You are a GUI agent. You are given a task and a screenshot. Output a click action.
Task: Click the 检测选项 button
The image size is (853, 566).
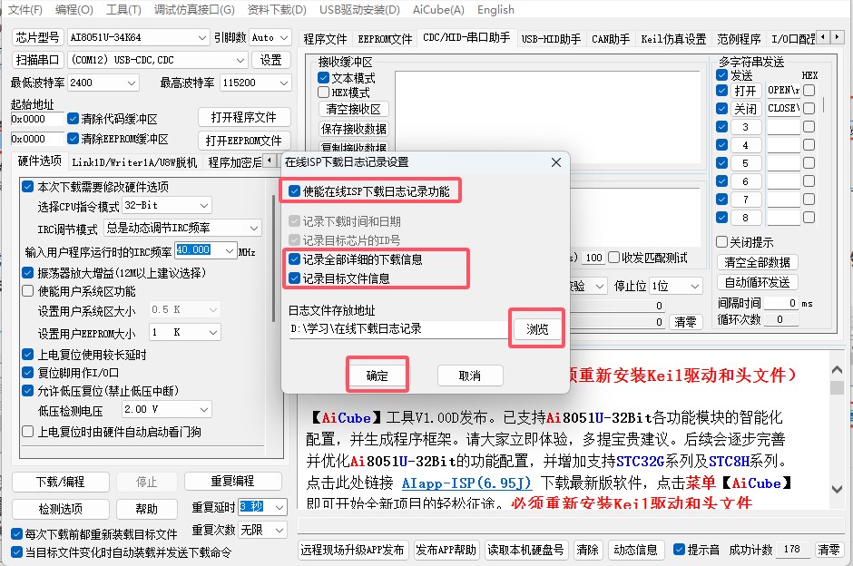pyautogui.click(x=61, y=509)
